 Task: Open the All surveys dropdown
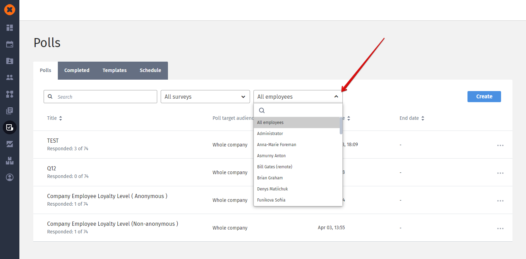pos(205,97)
